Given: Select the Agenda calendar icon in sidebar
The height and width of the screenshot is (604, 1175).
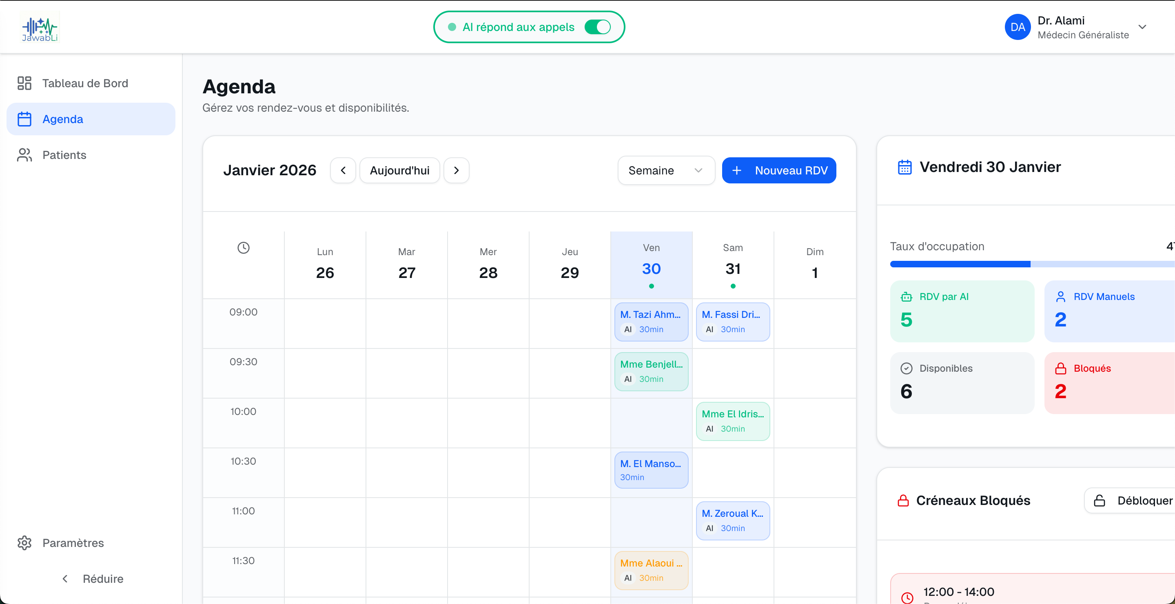Looking at the screenshot, I should click(24, 119).
